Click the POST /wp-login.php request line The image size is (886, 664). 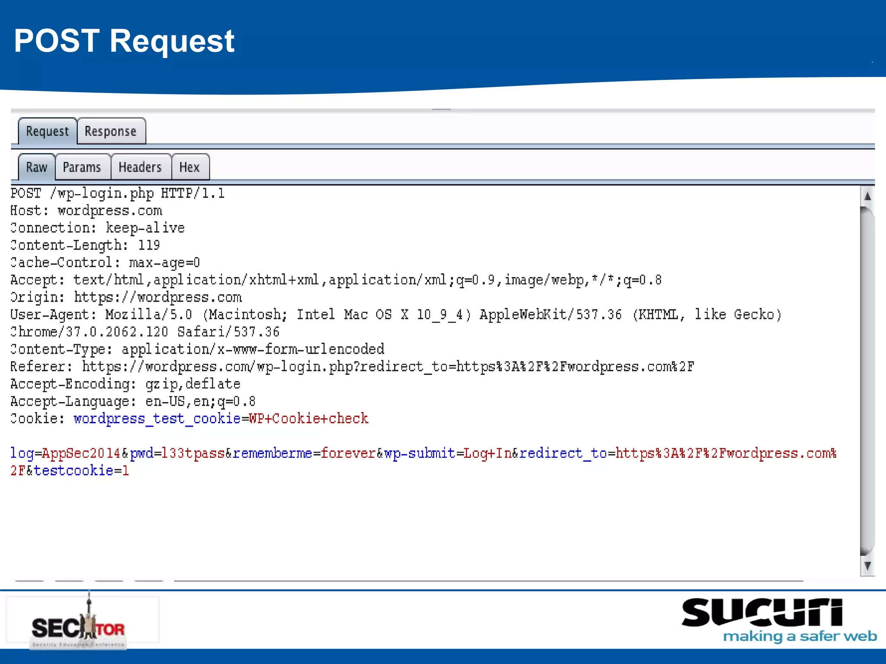118,193
